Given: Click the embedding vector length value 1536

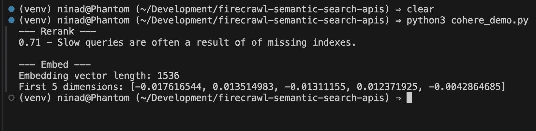Looking at the screenshot, I should [x=168, y=76].
